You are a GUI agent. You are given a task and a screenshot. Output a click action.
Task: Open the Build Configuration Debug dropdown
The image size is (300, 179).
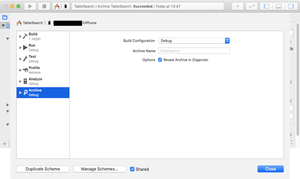(194, 41)
